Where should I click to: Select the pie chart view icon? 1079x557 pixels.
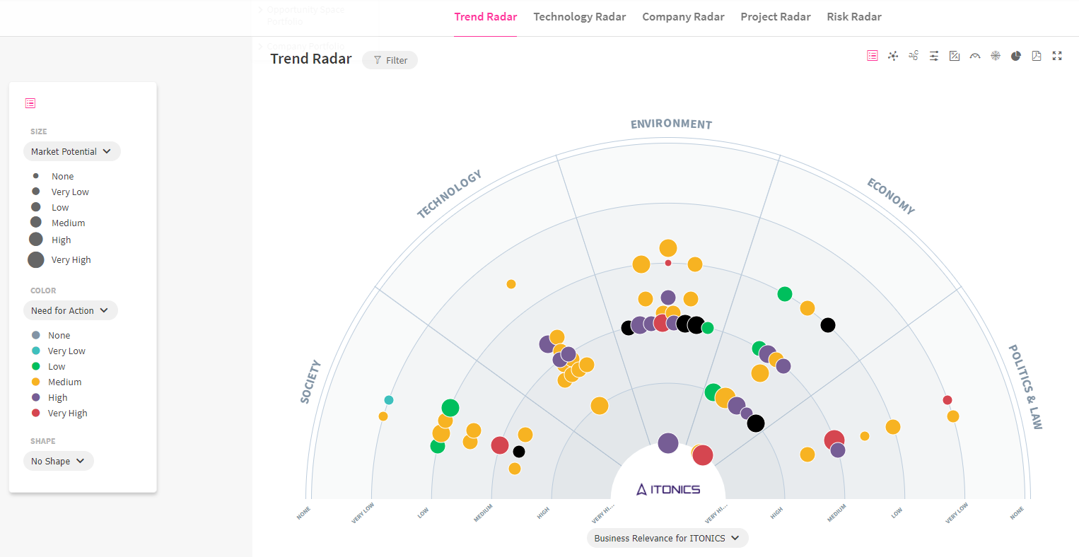coord(1015,55)
